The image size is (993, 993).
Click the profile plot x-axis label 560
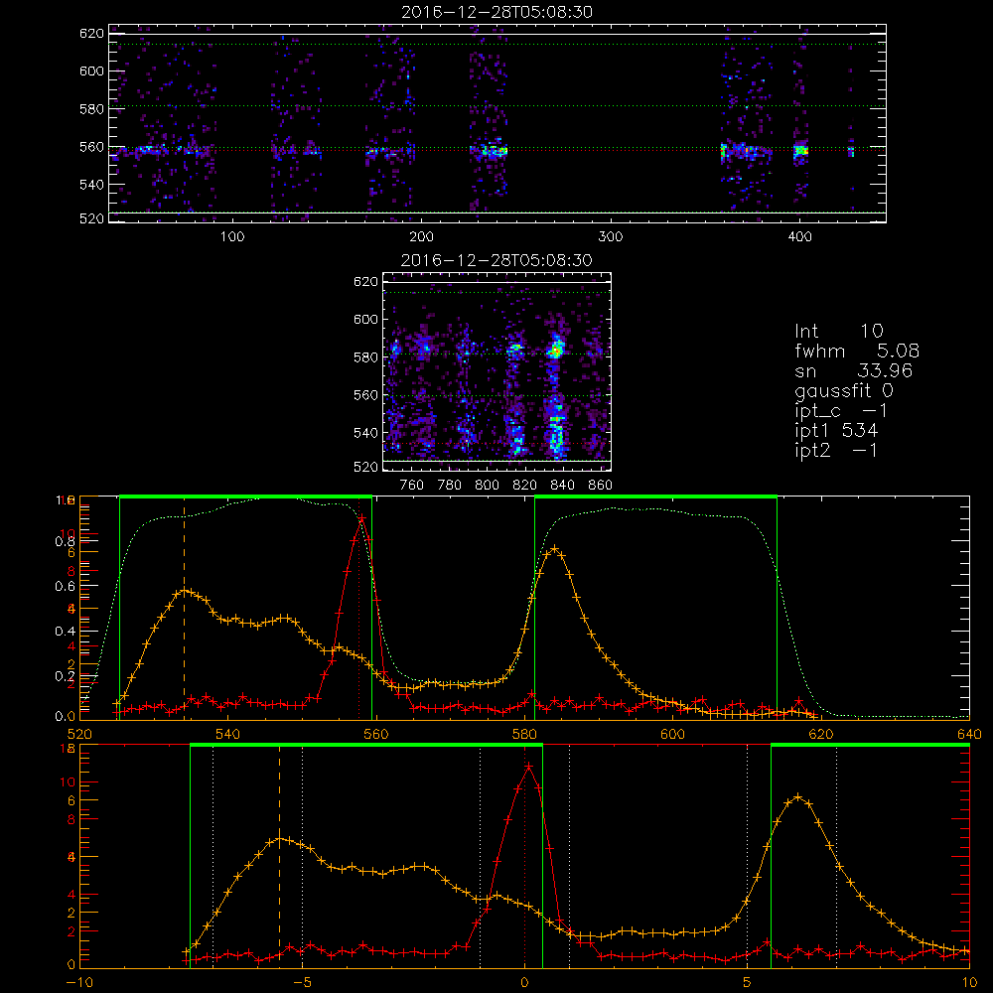pos(375,734)
